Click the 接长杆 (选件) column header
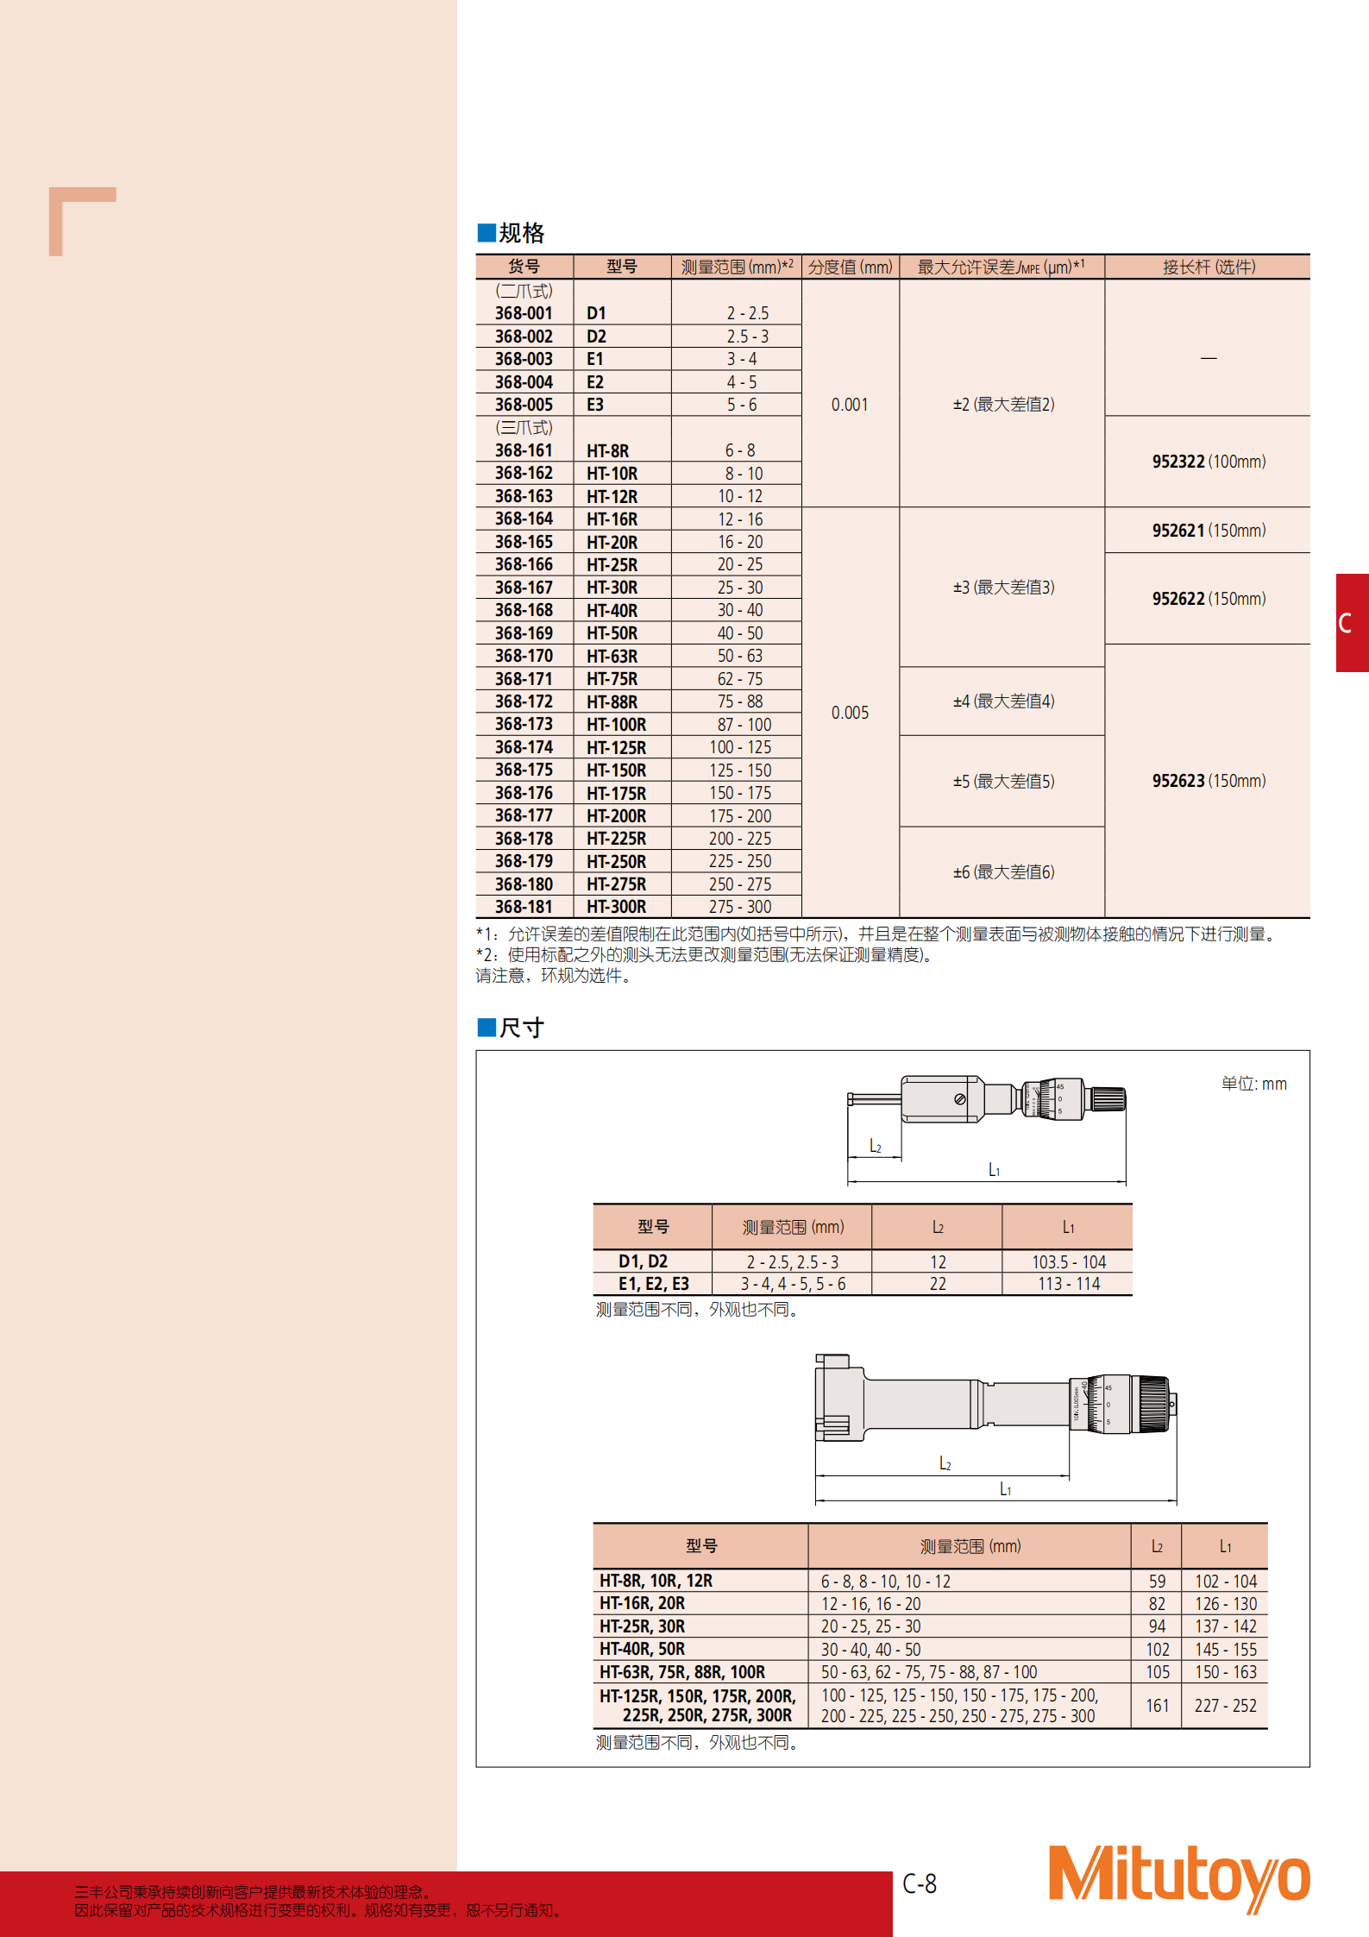This screenshot has height=1937, width=1369. pyautogui.click(x=1209, y=267)
